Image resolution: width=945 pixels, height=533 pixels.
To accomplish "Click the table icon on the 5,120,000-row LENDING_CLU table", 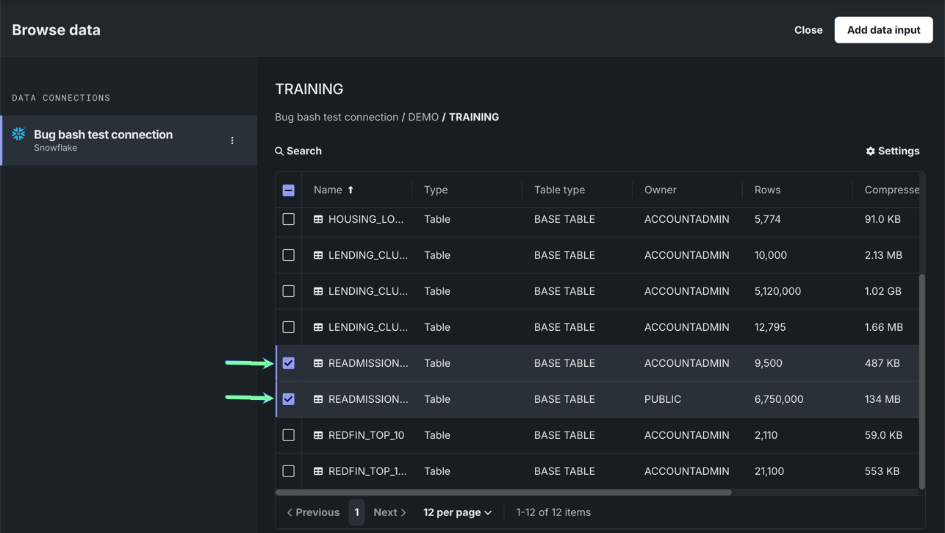I will [318, 291].
